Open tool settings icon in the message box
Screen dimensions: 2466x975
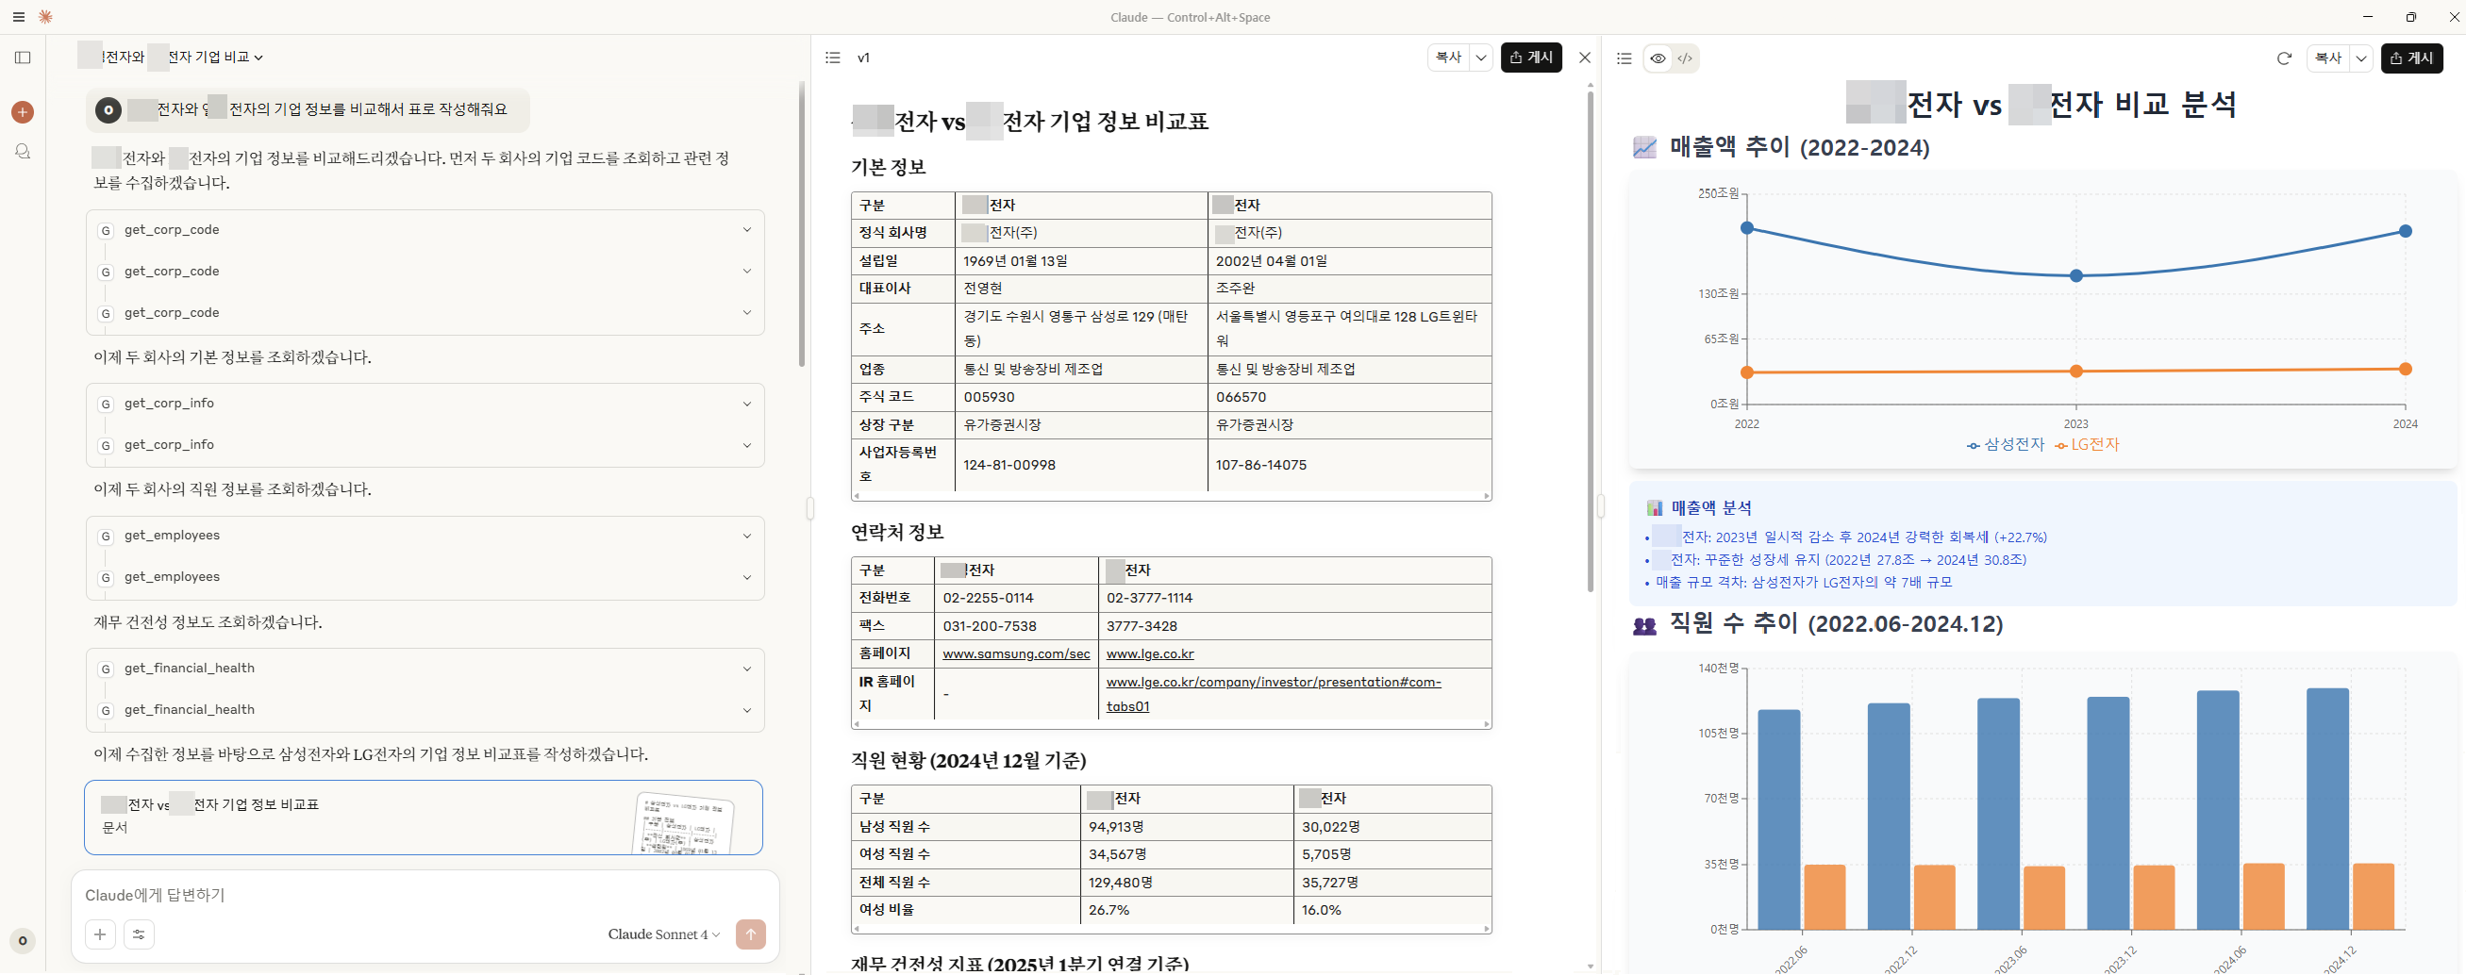coord(139,934)
